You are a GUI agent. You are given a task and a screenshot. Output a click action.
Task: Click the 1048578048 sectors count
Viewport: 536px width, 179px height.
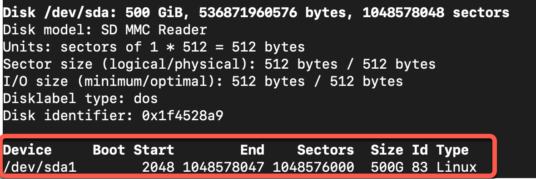[436, 13]
